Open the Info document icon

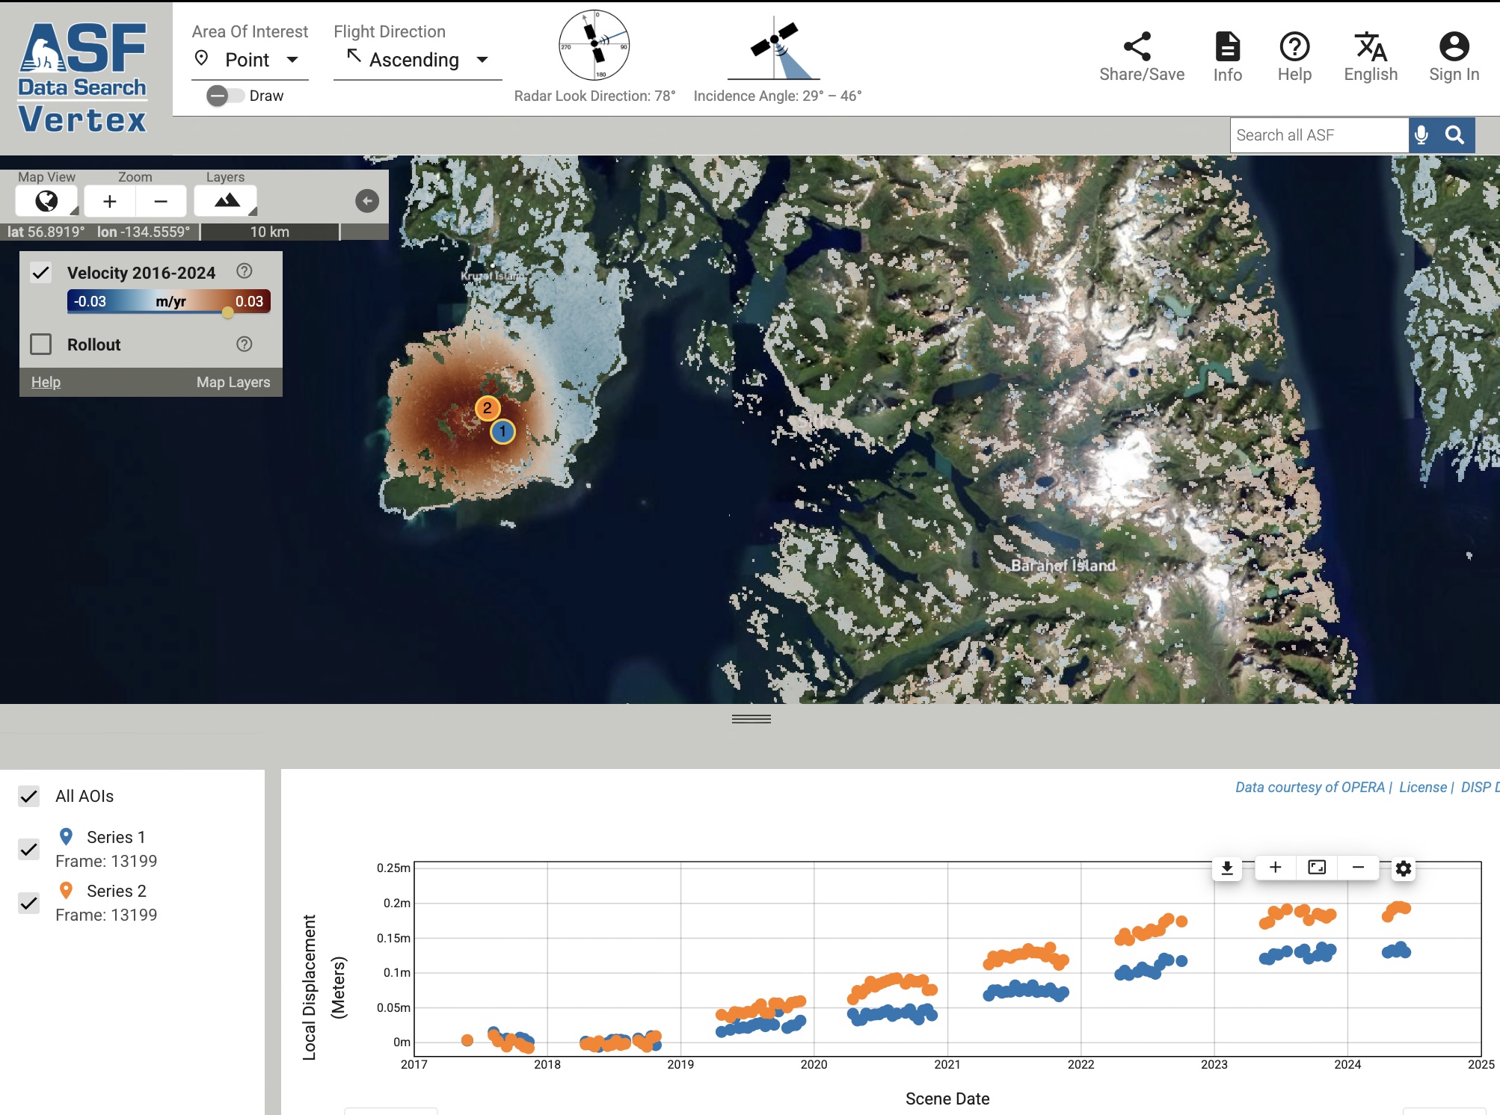point(1227,46)
